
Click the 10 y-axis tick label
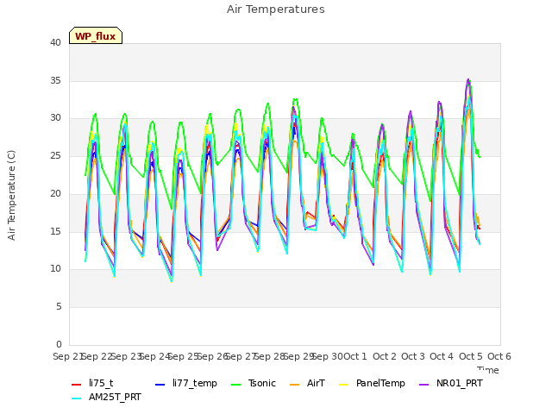point(55,268)
